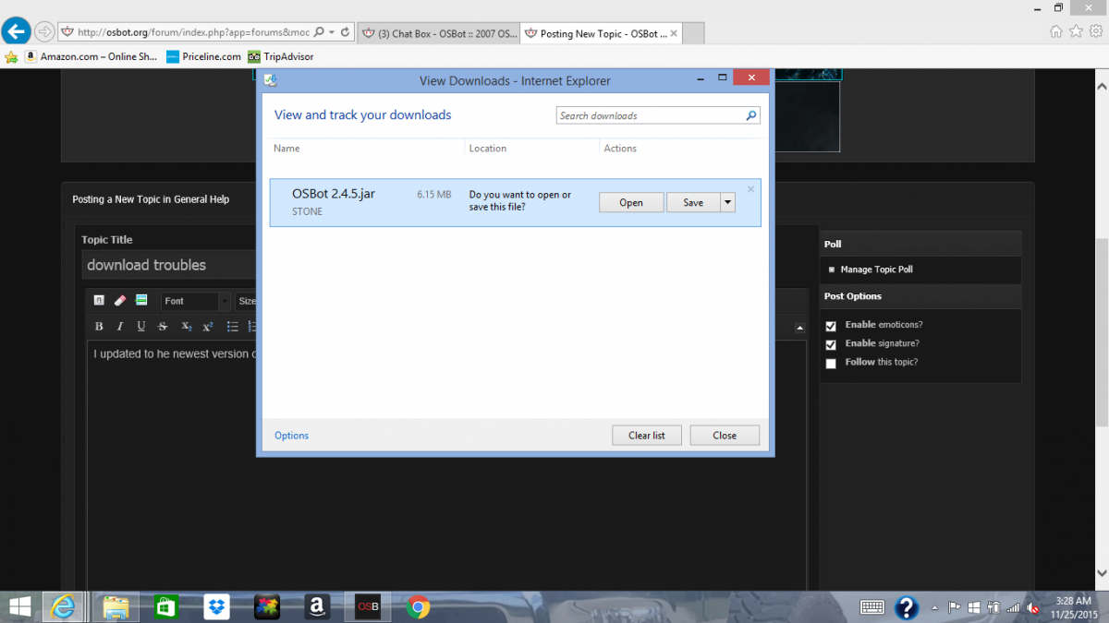
Task: Click Open for OSBot 2.4.5.jar
Action: pos(631,203)
